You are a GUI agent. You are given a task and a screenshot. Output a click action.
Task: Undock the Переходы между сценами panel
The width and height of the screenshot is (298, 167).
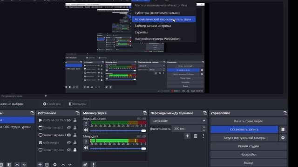tap(205, 113)
